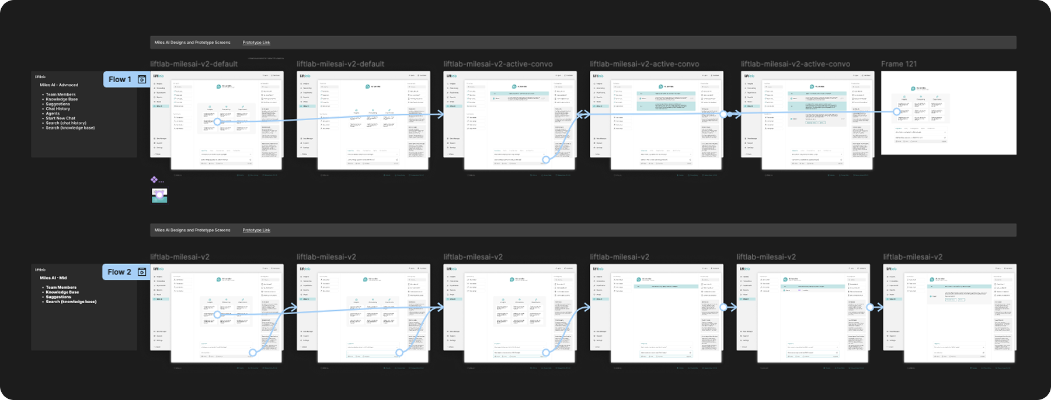Click the play icon on Flow 2 badge
Screen dimensions: 1051x400
click(x=142, y=272)
